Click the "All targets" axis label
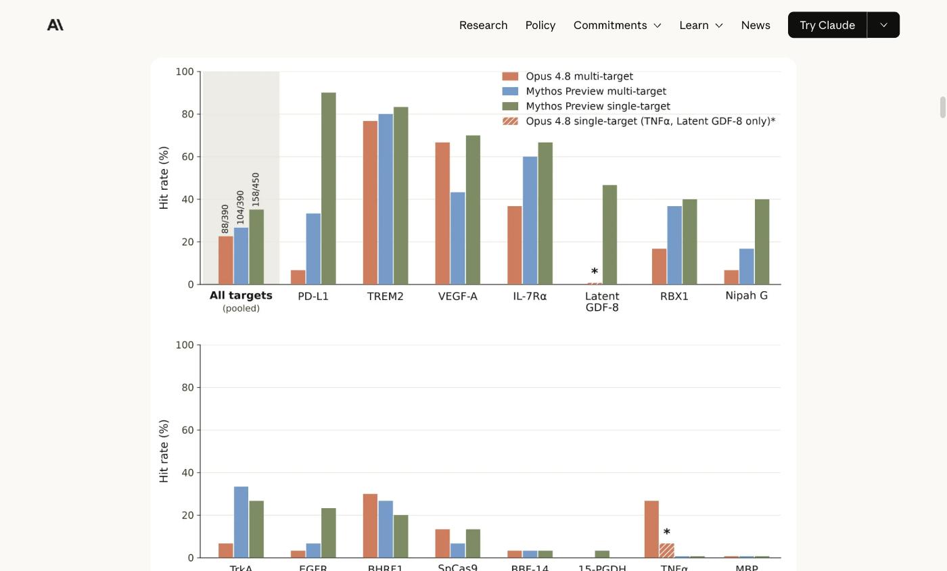Viewport: 947px width, 571px height. coord(241,295)
